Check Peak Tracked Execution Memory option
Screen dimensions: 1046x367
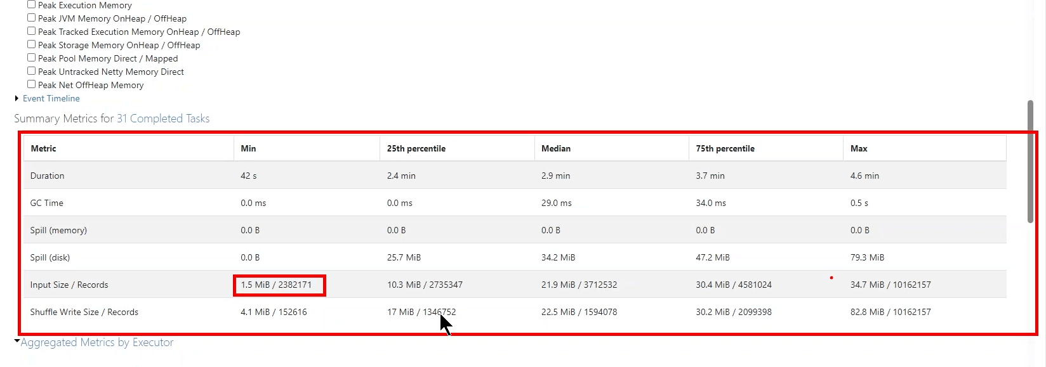[x=31, y=31]
